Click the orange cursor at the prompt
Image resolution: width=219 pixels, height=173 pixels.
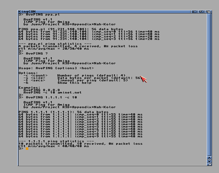tap(27, 149)
